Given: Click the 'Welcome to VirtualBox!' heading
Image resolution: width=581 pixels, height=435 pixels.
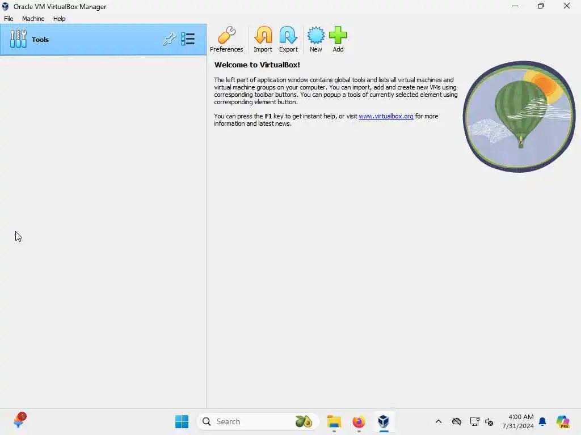Looking at the screenshot, I should pyautogui.click(x=257, y=65).
